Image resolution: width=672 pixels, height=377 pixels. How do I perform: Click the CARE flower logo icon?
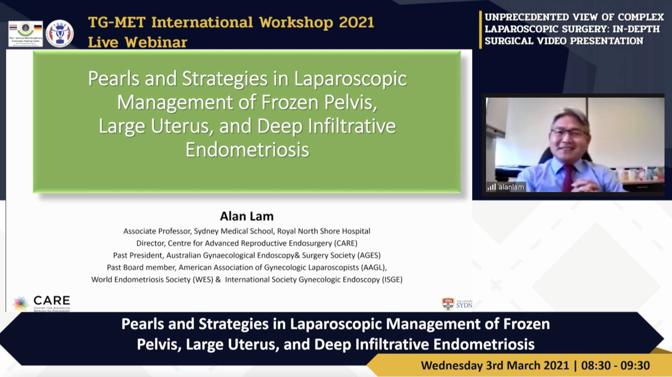(21, 303)
